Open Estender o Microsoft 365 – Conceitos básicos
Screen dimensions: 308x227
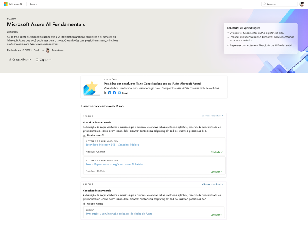(x=112, y=145)
